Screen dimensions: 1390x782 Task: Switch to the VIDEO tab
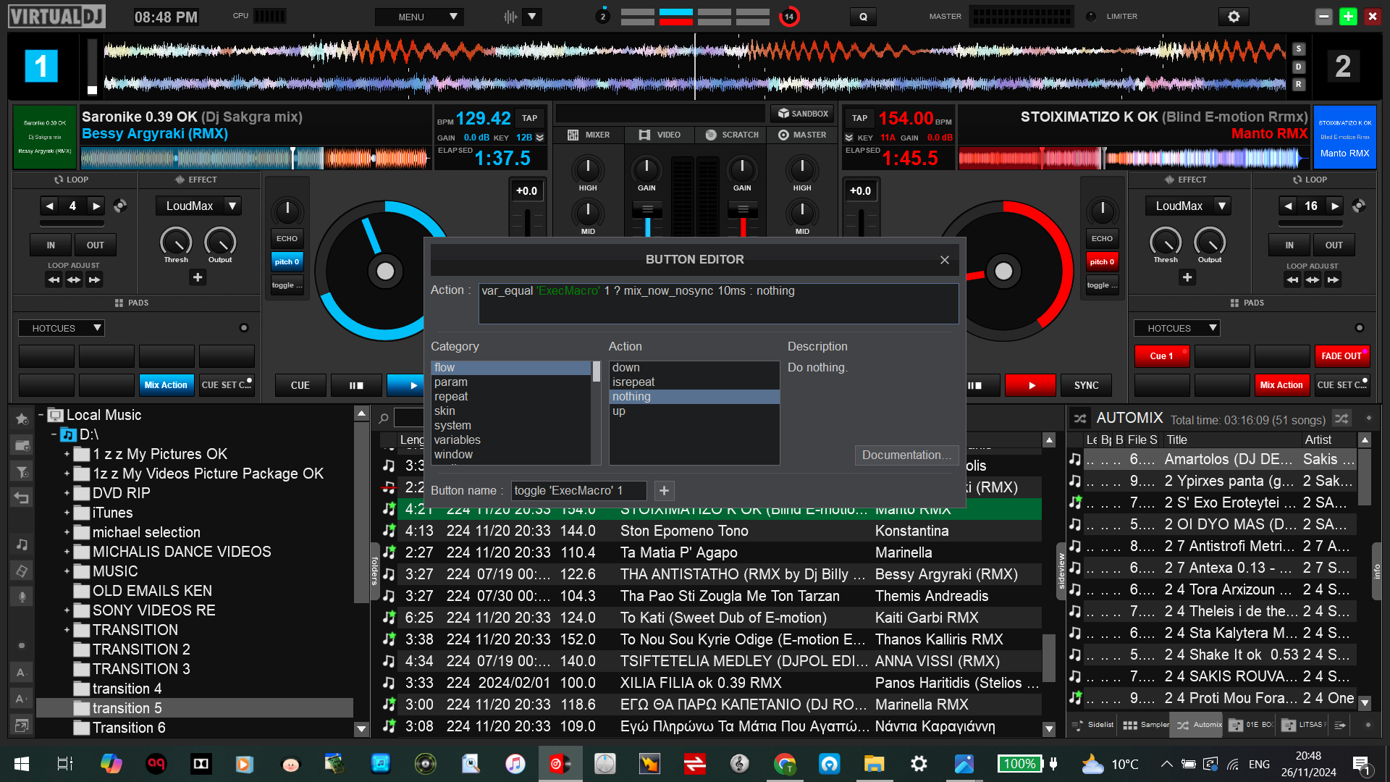pyautogui.click(x=660, y=135)
